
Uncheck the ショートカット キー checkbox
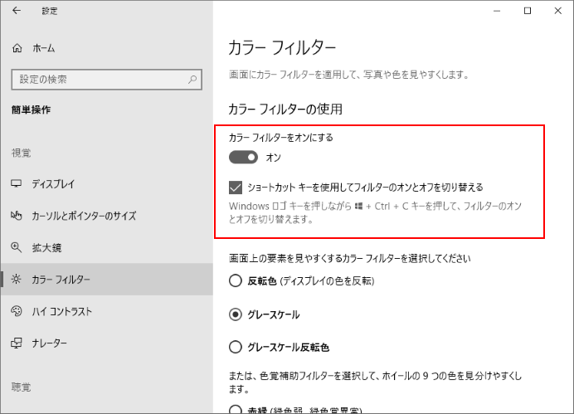[x=236, y=188]
